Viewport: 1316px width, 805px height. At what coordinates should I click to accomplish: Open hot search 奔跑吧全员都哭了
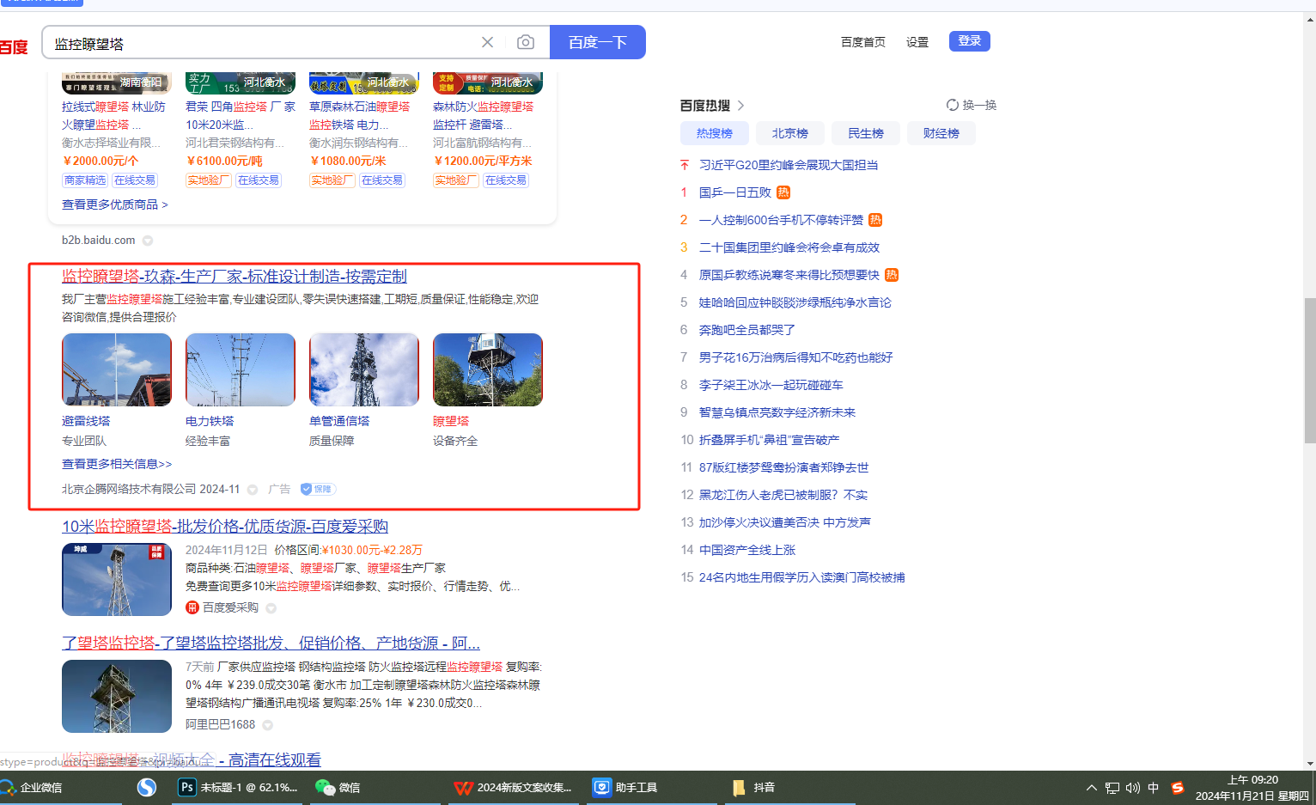[x=747, y=330]
